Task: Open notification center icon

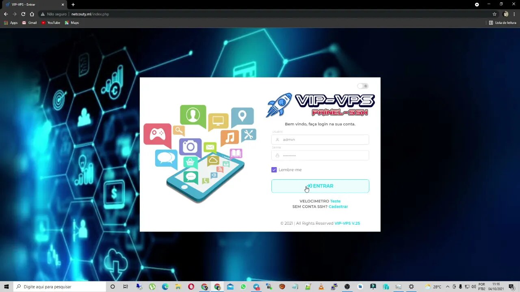Action: click(x=511, y=287)
